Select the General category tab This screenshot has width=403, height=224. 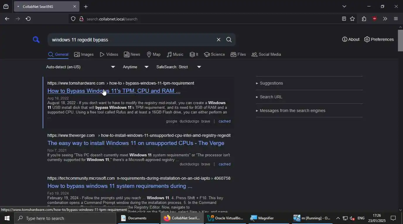pyautogui.click(x=58, y=55)
